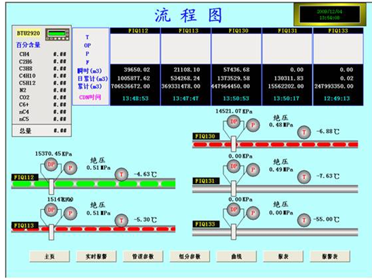Screen dimensions: 372x280
Task: Open the BTU2920 analyzer device icon
Action: pos(56,33)
